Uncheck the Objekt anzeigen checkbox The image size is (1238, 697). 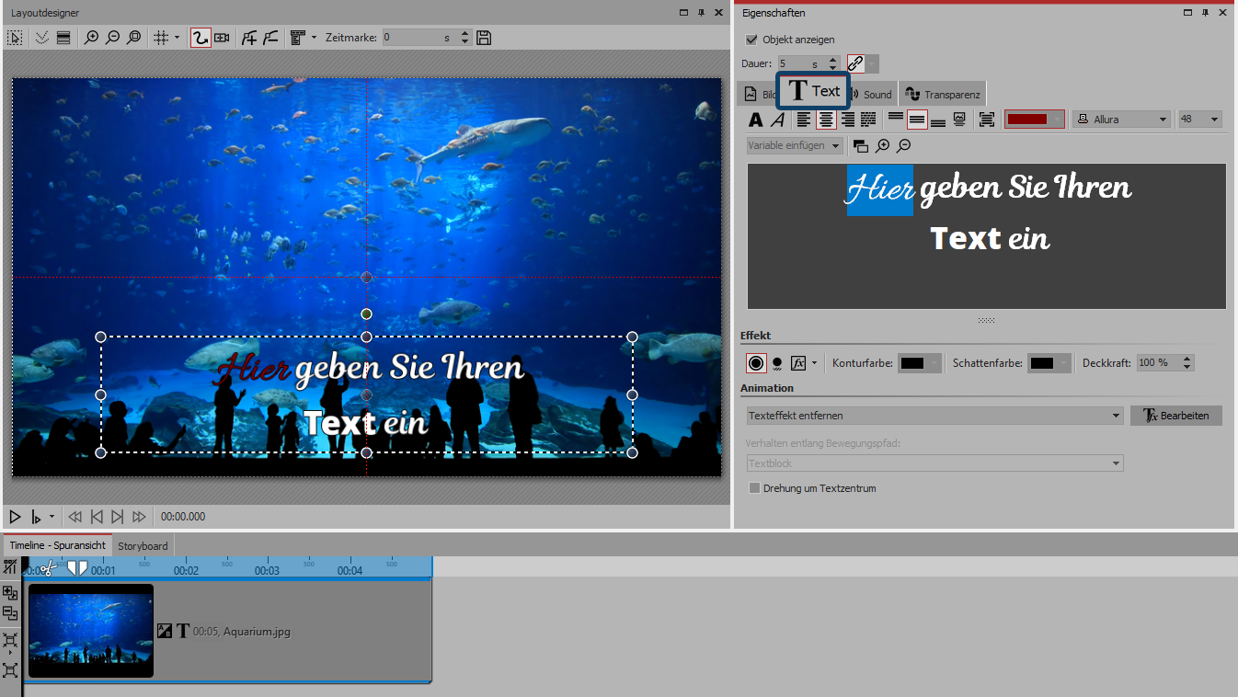click(751, 40)
